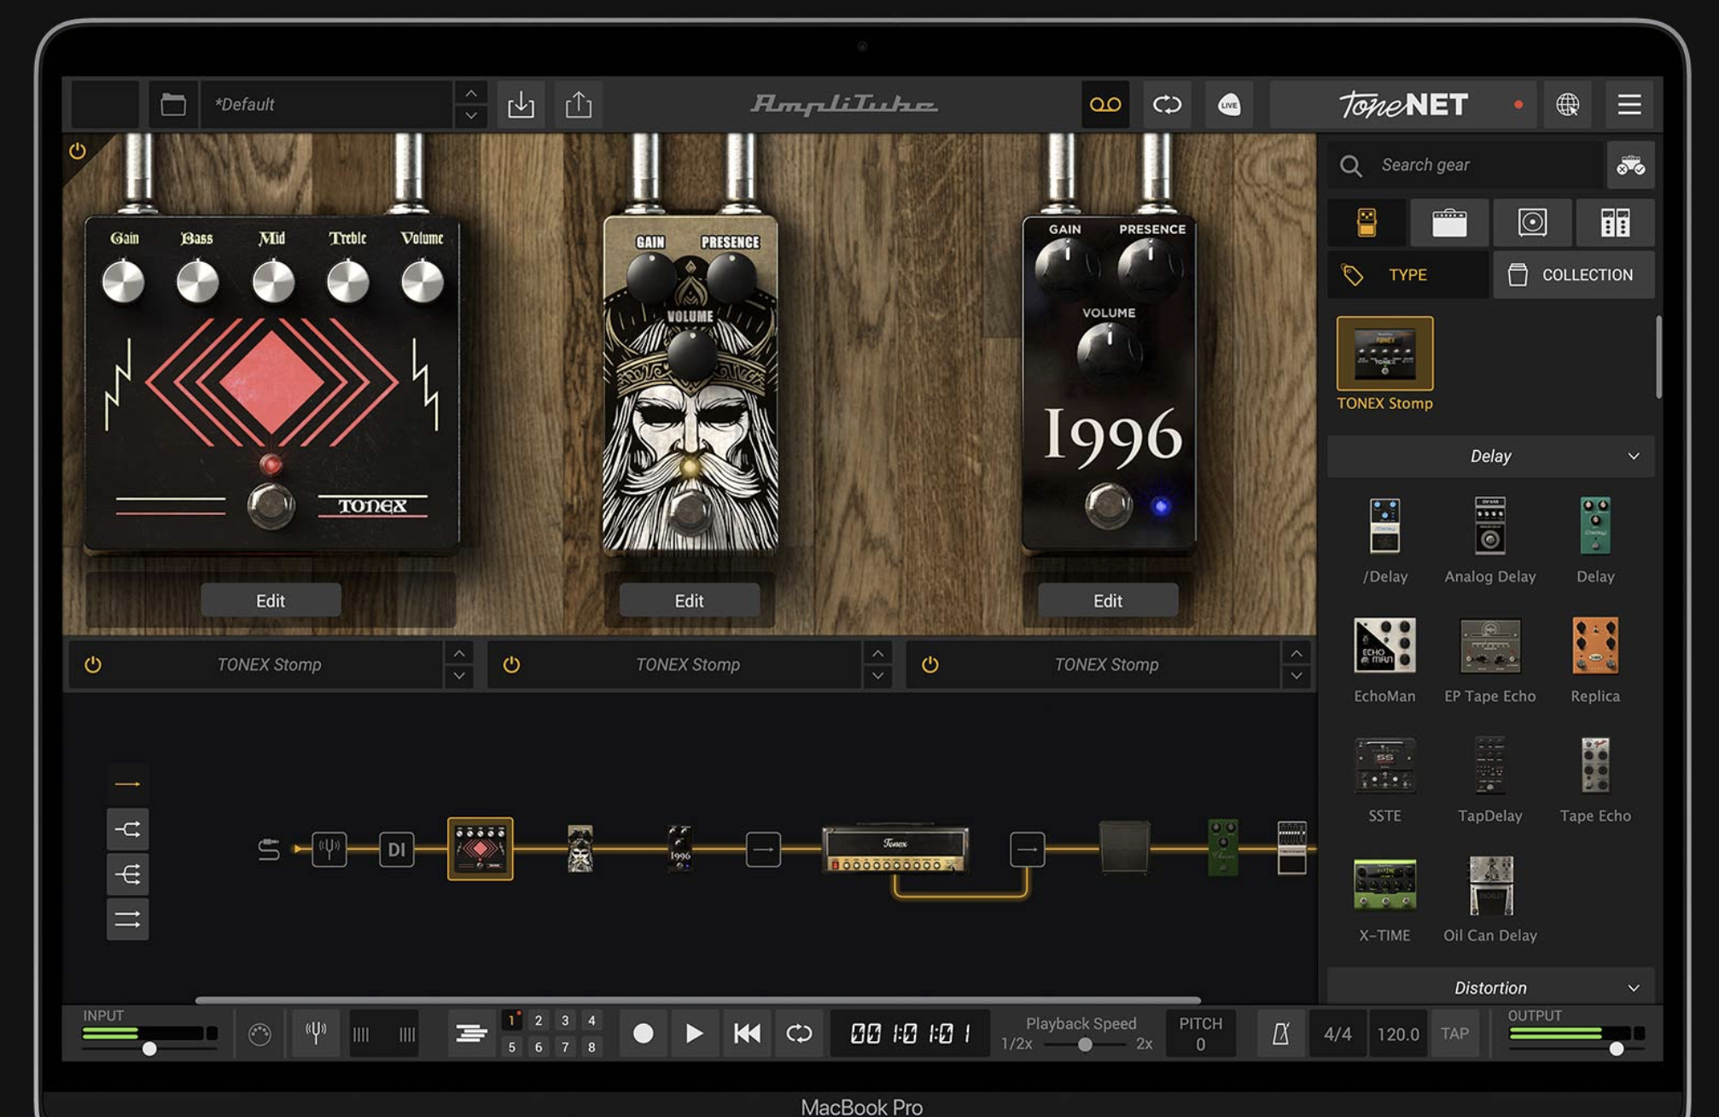Collapse the Delay gear category
Screen dimensions: 1719x1117
[1490, 456]
